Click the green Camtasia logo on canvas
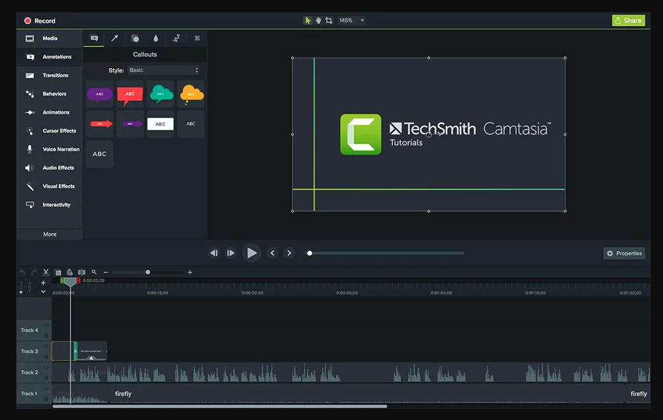 [361, 135]
